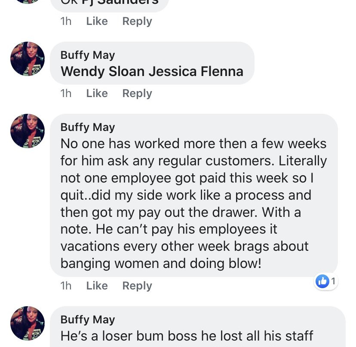The image size is (356, 347).
Task: Open Buffy May's name above the Wendy Sloan comment
Action: pos(88,55)
